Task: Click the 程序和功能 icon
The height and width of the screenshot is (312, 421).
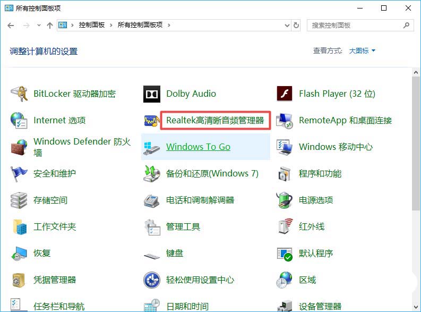Action: (285, 174)
